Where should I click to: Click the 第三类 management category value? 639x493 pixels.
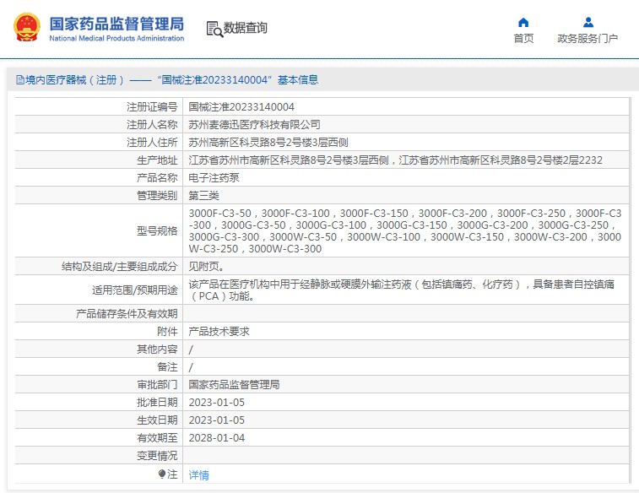click(203, 196)
